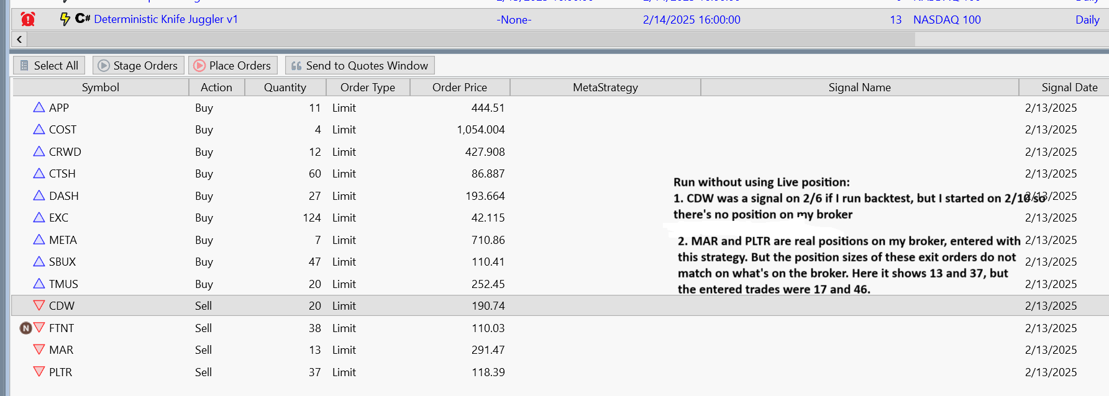Select the CRWD symbol text
The image size is (1109, 396).
[x=65, y=152]
